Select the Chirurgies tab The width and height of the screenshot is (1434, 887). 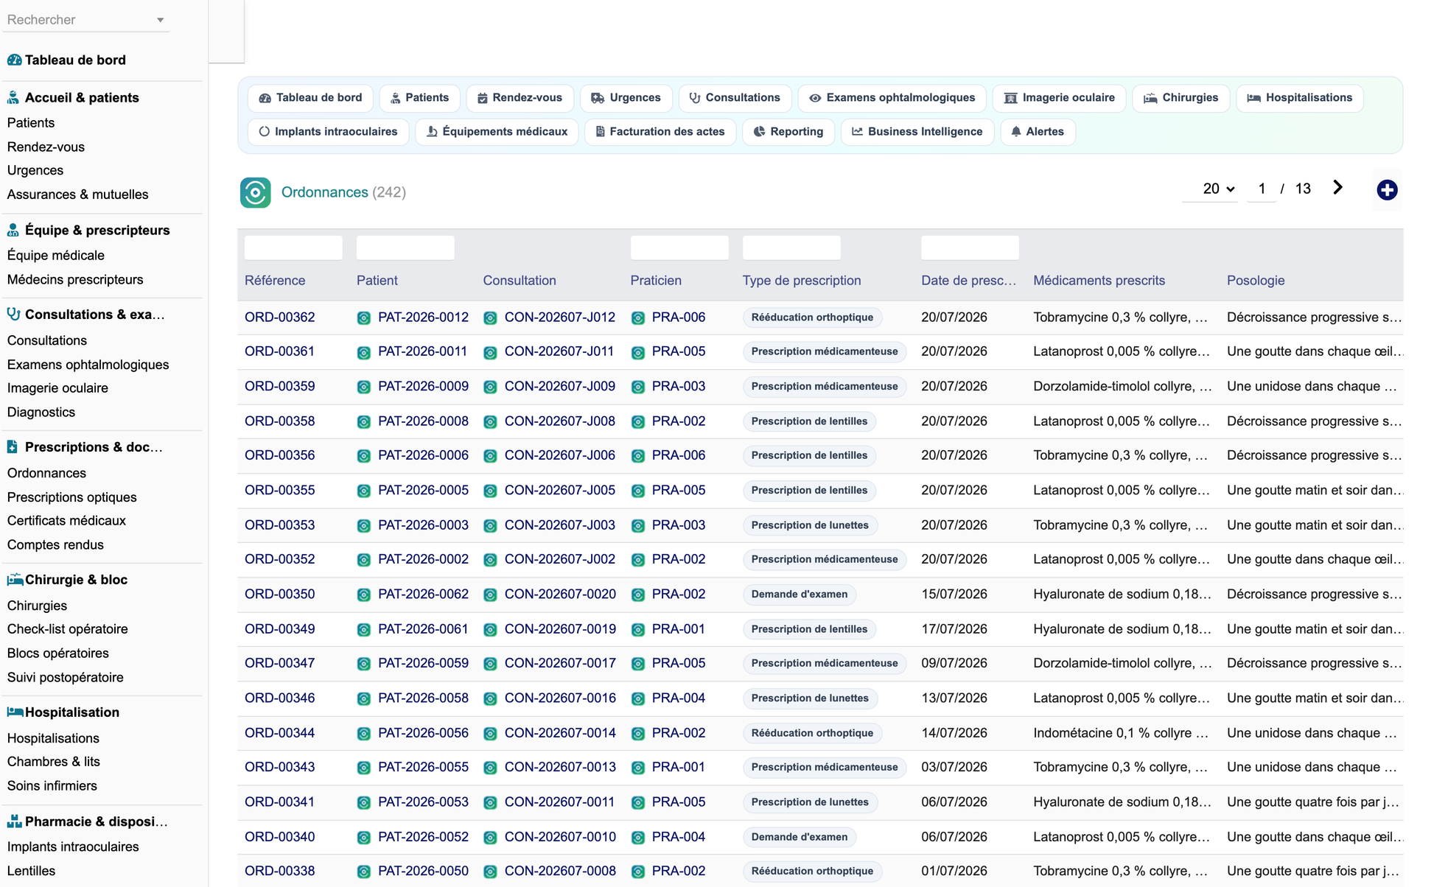[1181, 98]
